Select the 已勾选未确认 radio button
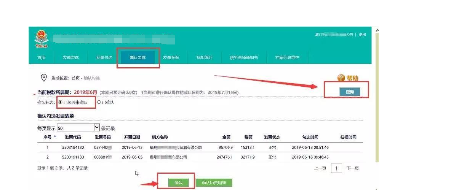The image size is (451, 195). pyautogui.click(x=61, y=102)
